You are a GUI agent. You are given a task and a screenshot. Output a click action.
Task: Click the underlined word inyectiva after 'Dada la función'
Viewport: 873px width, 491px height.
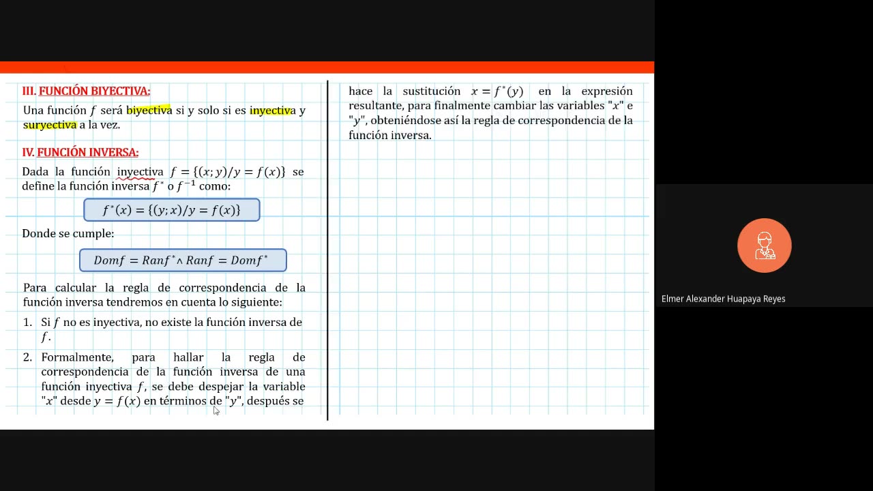140,172
